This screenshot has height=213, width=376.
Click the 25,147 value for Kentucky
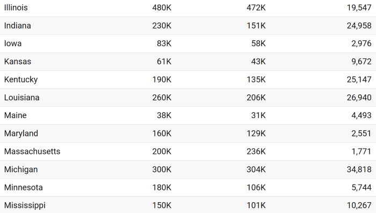coord(359,79)
